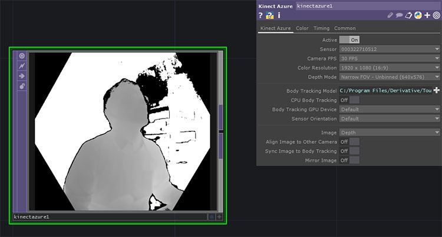442x237 pixels.
Task: Click the plus button at node bottom right
Action: 219,217
